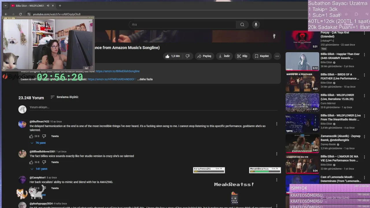Dislike the @tihuffman7422 comment
Screen dimensions: 370x208
(44, 136)
